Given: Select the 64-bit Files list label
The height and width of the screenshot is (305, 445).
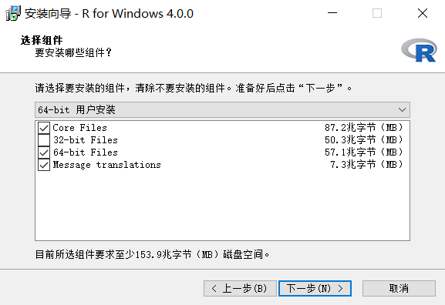Looking at the screenshot, I should (x=85, y=152).
